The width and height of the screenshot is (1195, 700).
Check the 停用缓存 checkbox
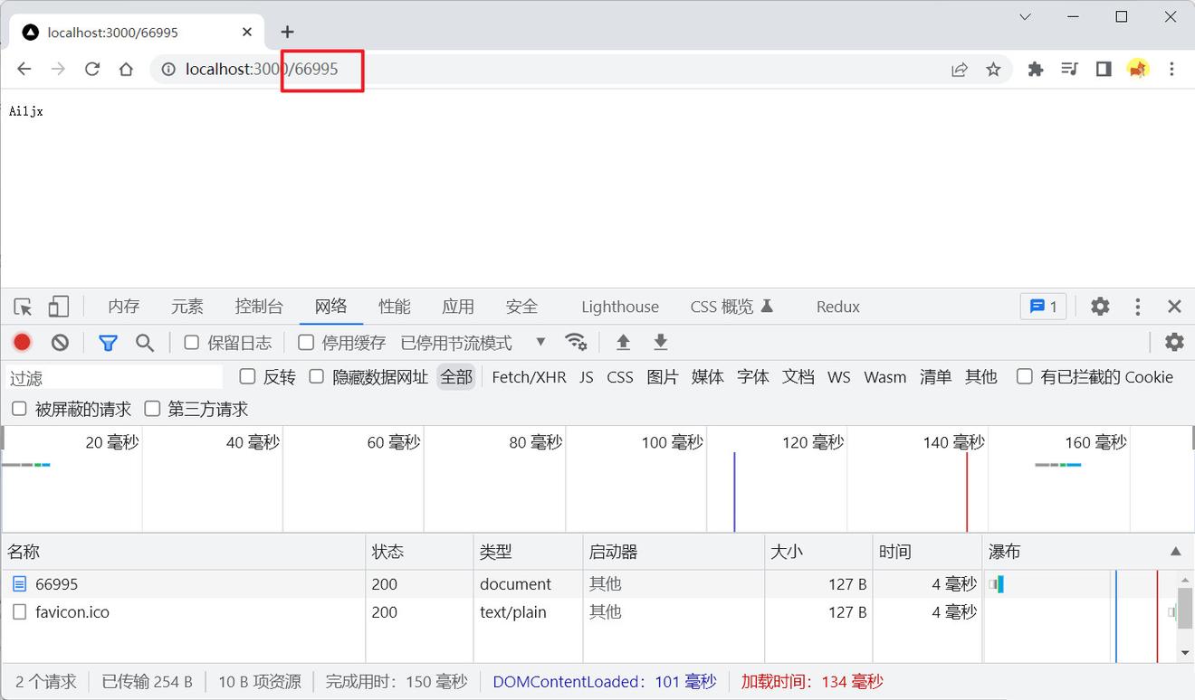pyautogui.click(x=306, y=342)
